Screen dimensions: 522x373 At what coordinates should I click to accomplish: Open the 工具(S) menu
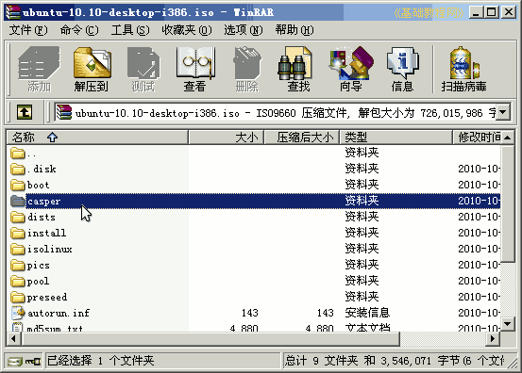point(130,30)
